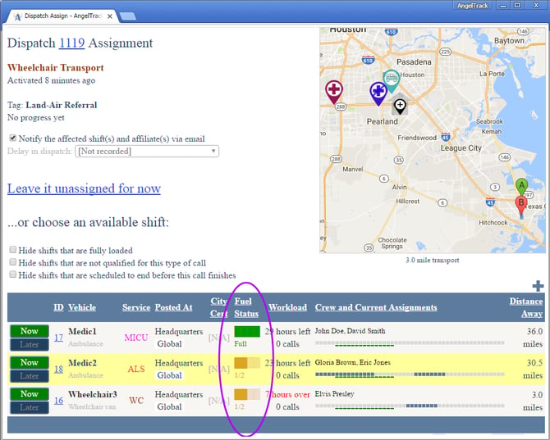Open the Delay in dispatch dropdown
The height and width of the screenshot is (440, 550).
147,152
